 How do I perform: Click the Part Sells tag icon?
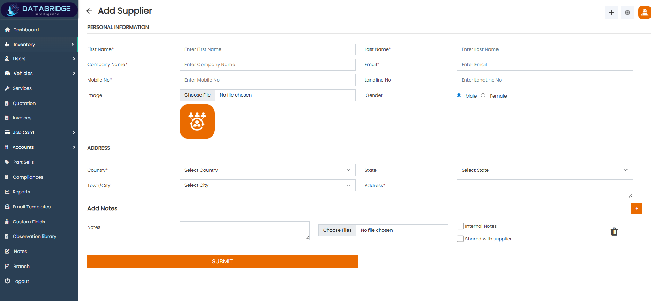[x=7, y=162]
